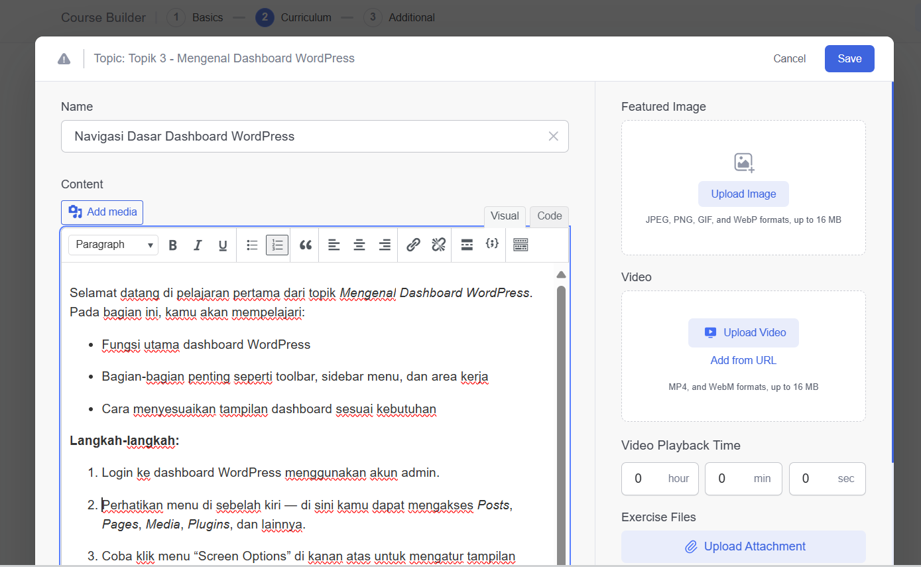This screenshot has width=921, height=567.
Task: Toggle the toolbar with the kitchen sink icon
Action: 521,245
